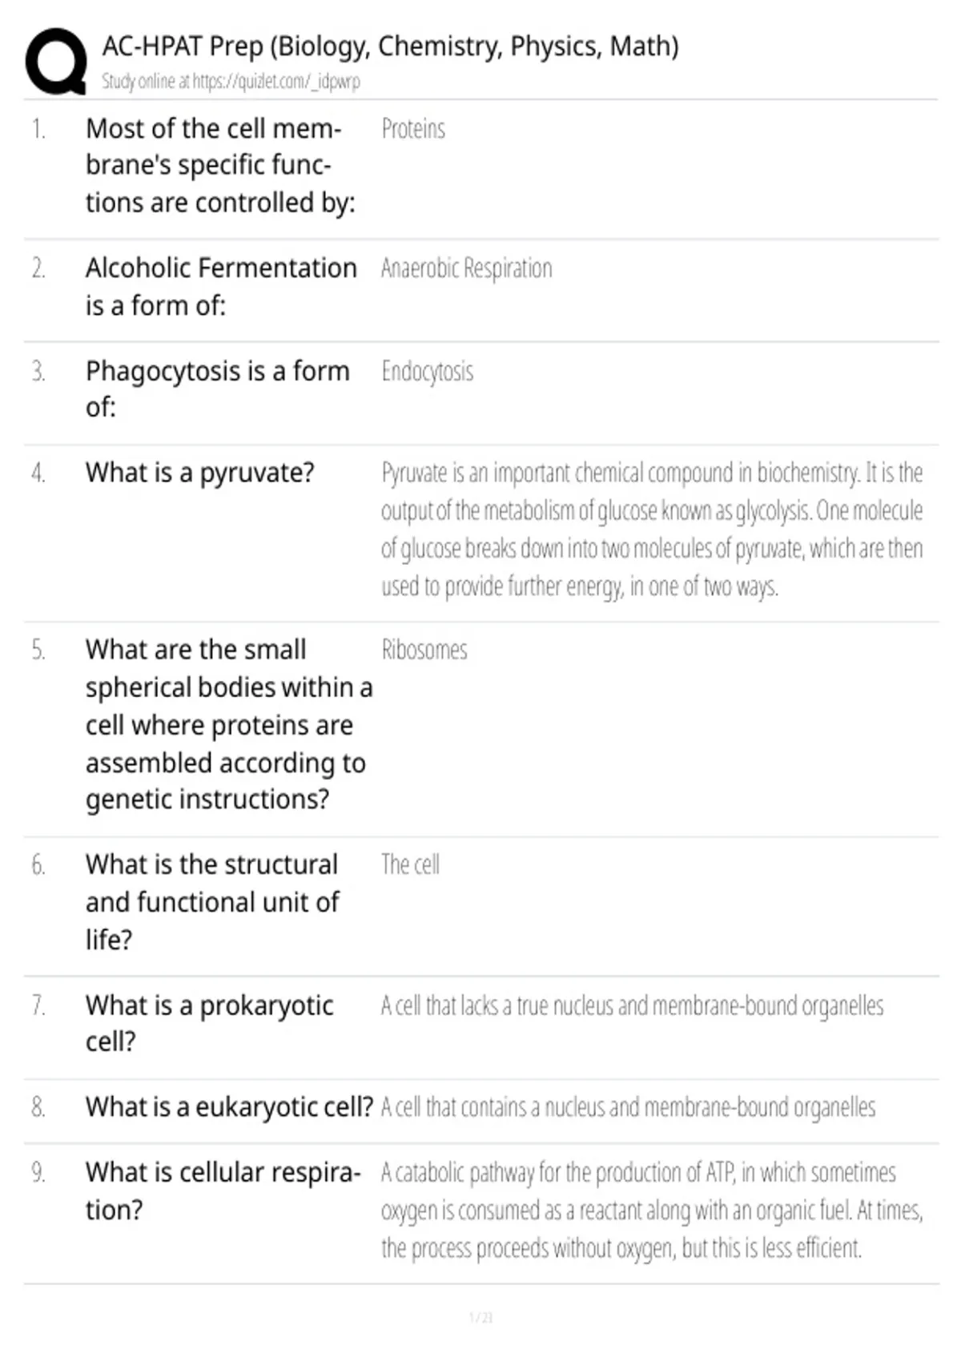The image size is (961, 1362).
Task: Click the answer 'The cell'
Action: click(x=410, y=864)
